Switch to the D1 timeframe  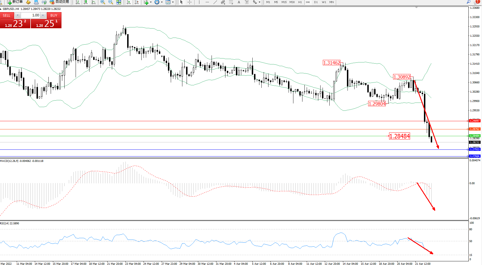coord(316,2)
